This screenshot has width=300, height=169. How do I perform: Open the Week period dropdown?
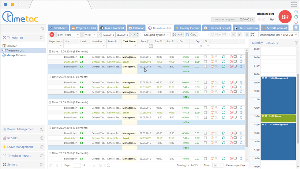(90, 35)
